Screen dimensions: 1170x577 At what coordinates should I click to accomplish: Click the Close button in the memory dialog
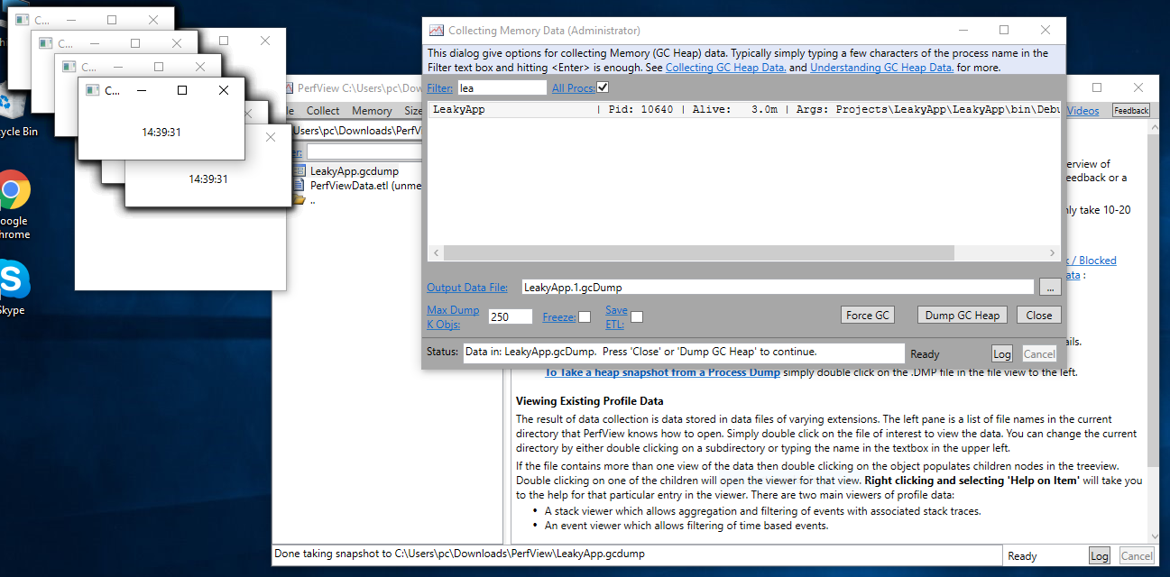coord(1039,315)
